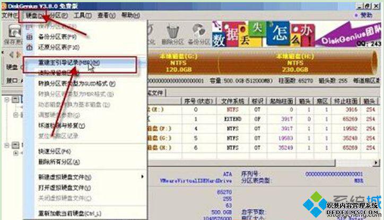This screenshot has width=384, height=220.
Task: Click the table's horizontal scrollbar right arrow
Action: pos(376,163)
